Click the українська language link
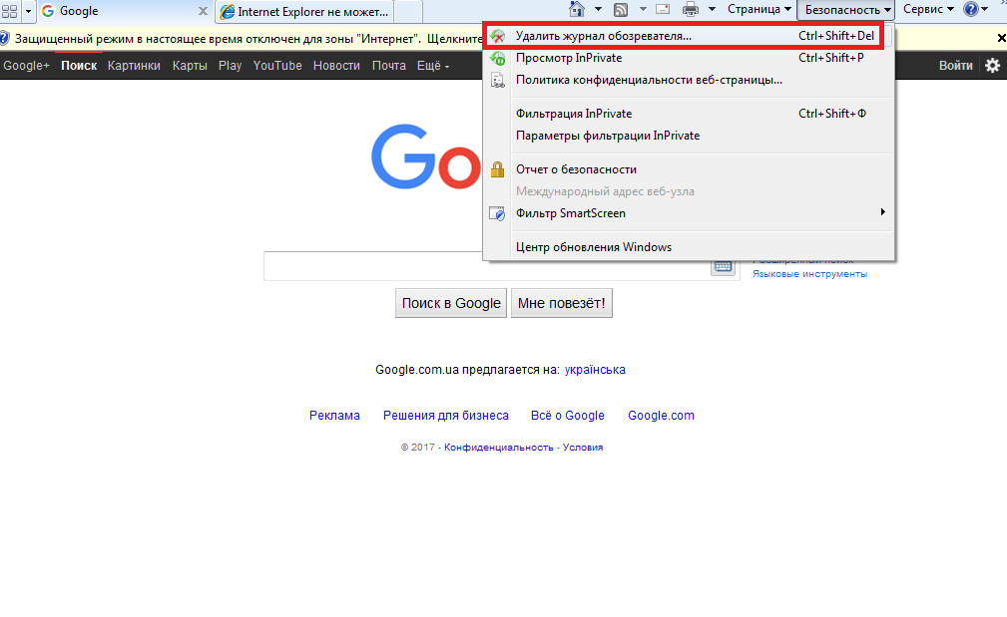 [x=595, y=370]
